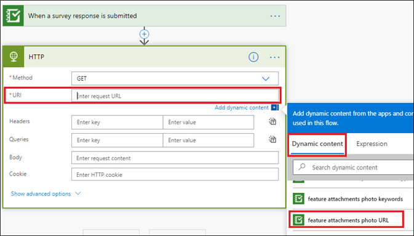Click the HTTP action title
Viewport: 414px width, 236px height.
tap(36, 57)
